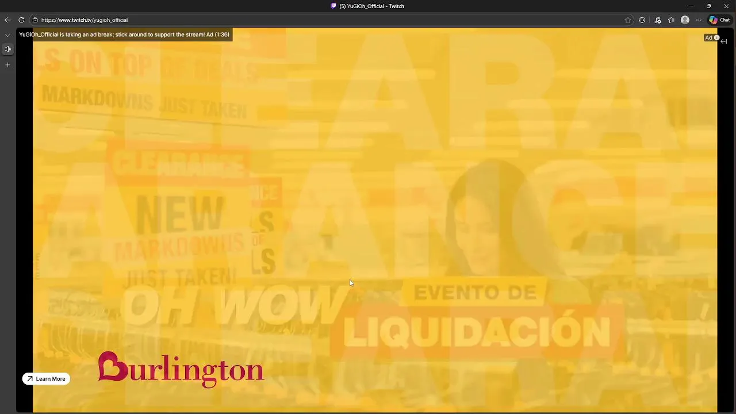736x414 pixels.
Task: Close the browser window
Action: click(726, 6)
